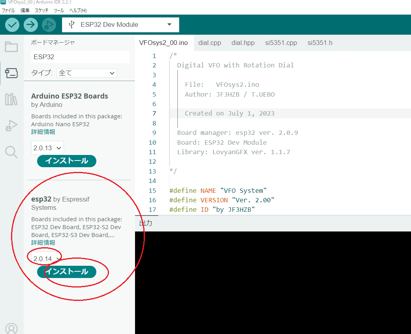Click line number 15 in the gutter
Image resolution: width=411 pixels, height=334 pixels.
(152, 190)
